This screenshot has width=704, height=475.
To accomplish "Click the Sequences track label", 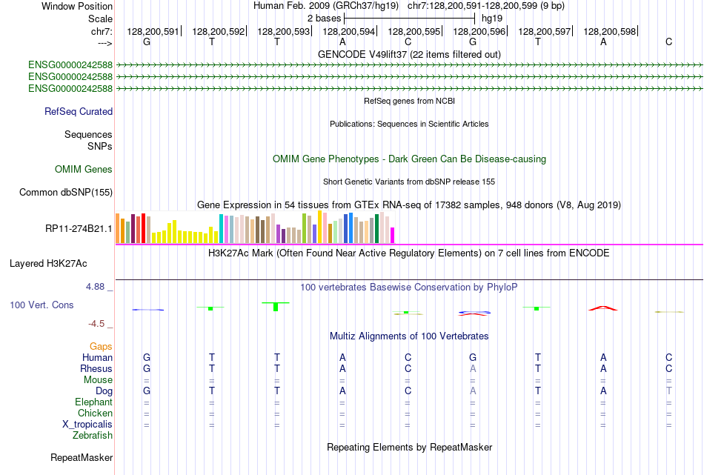I will click(x=88, y=134).
